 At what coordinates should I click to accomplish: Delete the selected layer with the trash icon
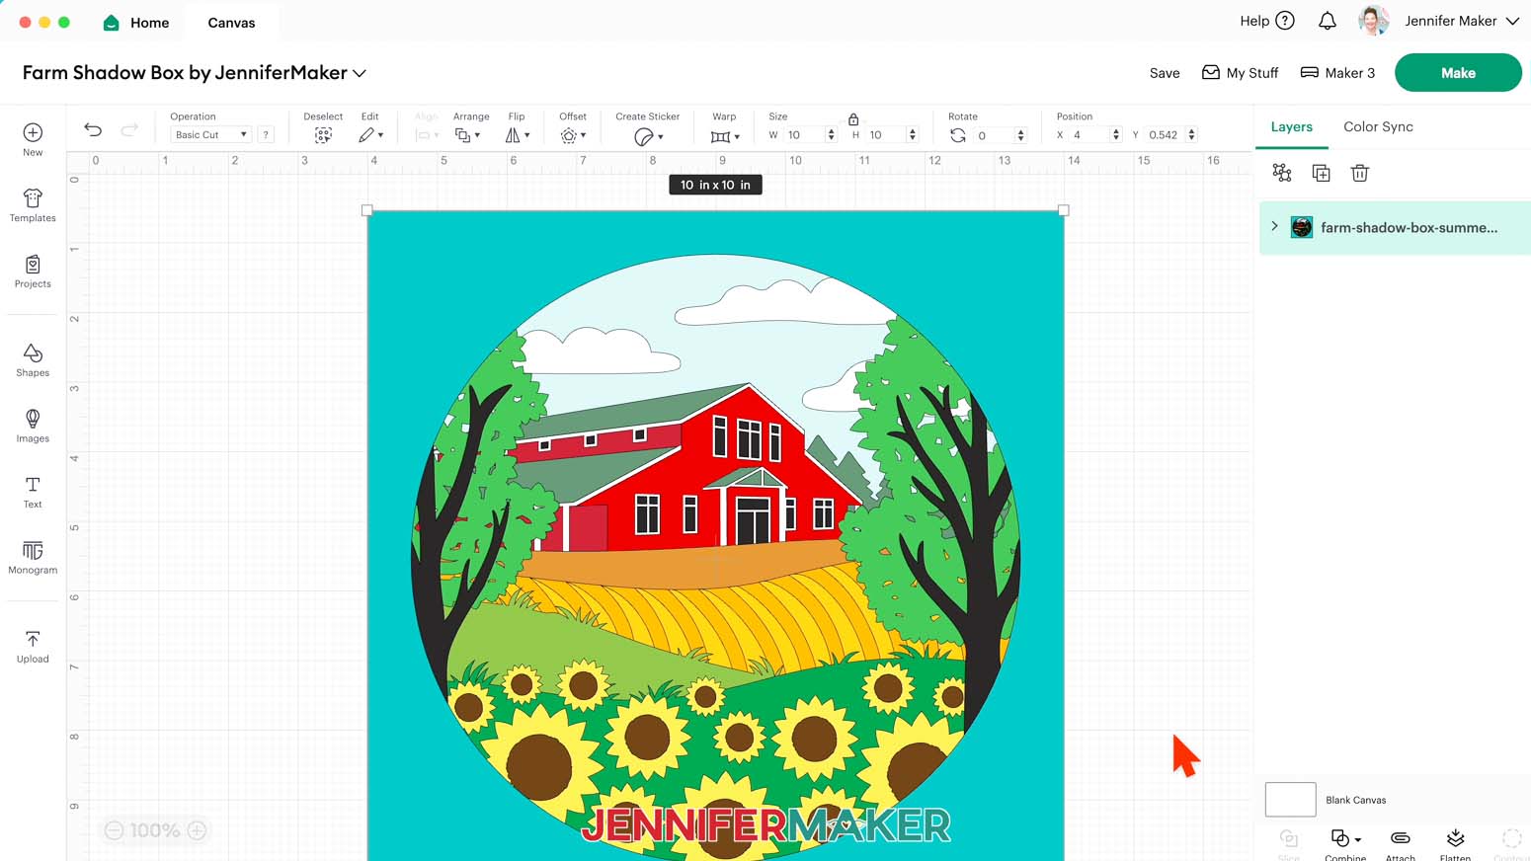coord(1360,173)
